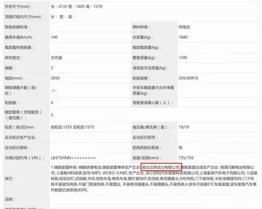Select the 转向型式 label
This screenshot has width=262, height=209.
(x=14, y=58)
